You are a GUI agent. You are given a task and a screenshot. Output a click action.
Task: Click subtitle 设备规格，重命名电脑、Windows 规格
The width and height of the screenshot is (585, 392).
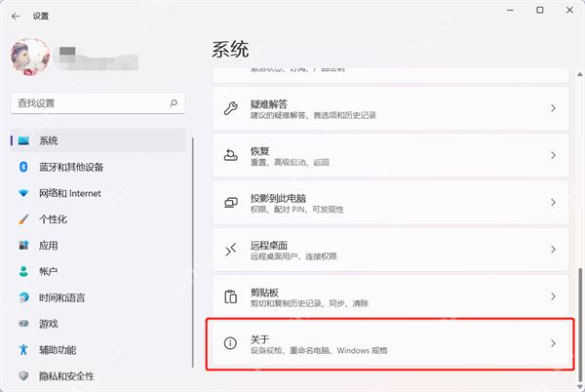pos(319,350)
